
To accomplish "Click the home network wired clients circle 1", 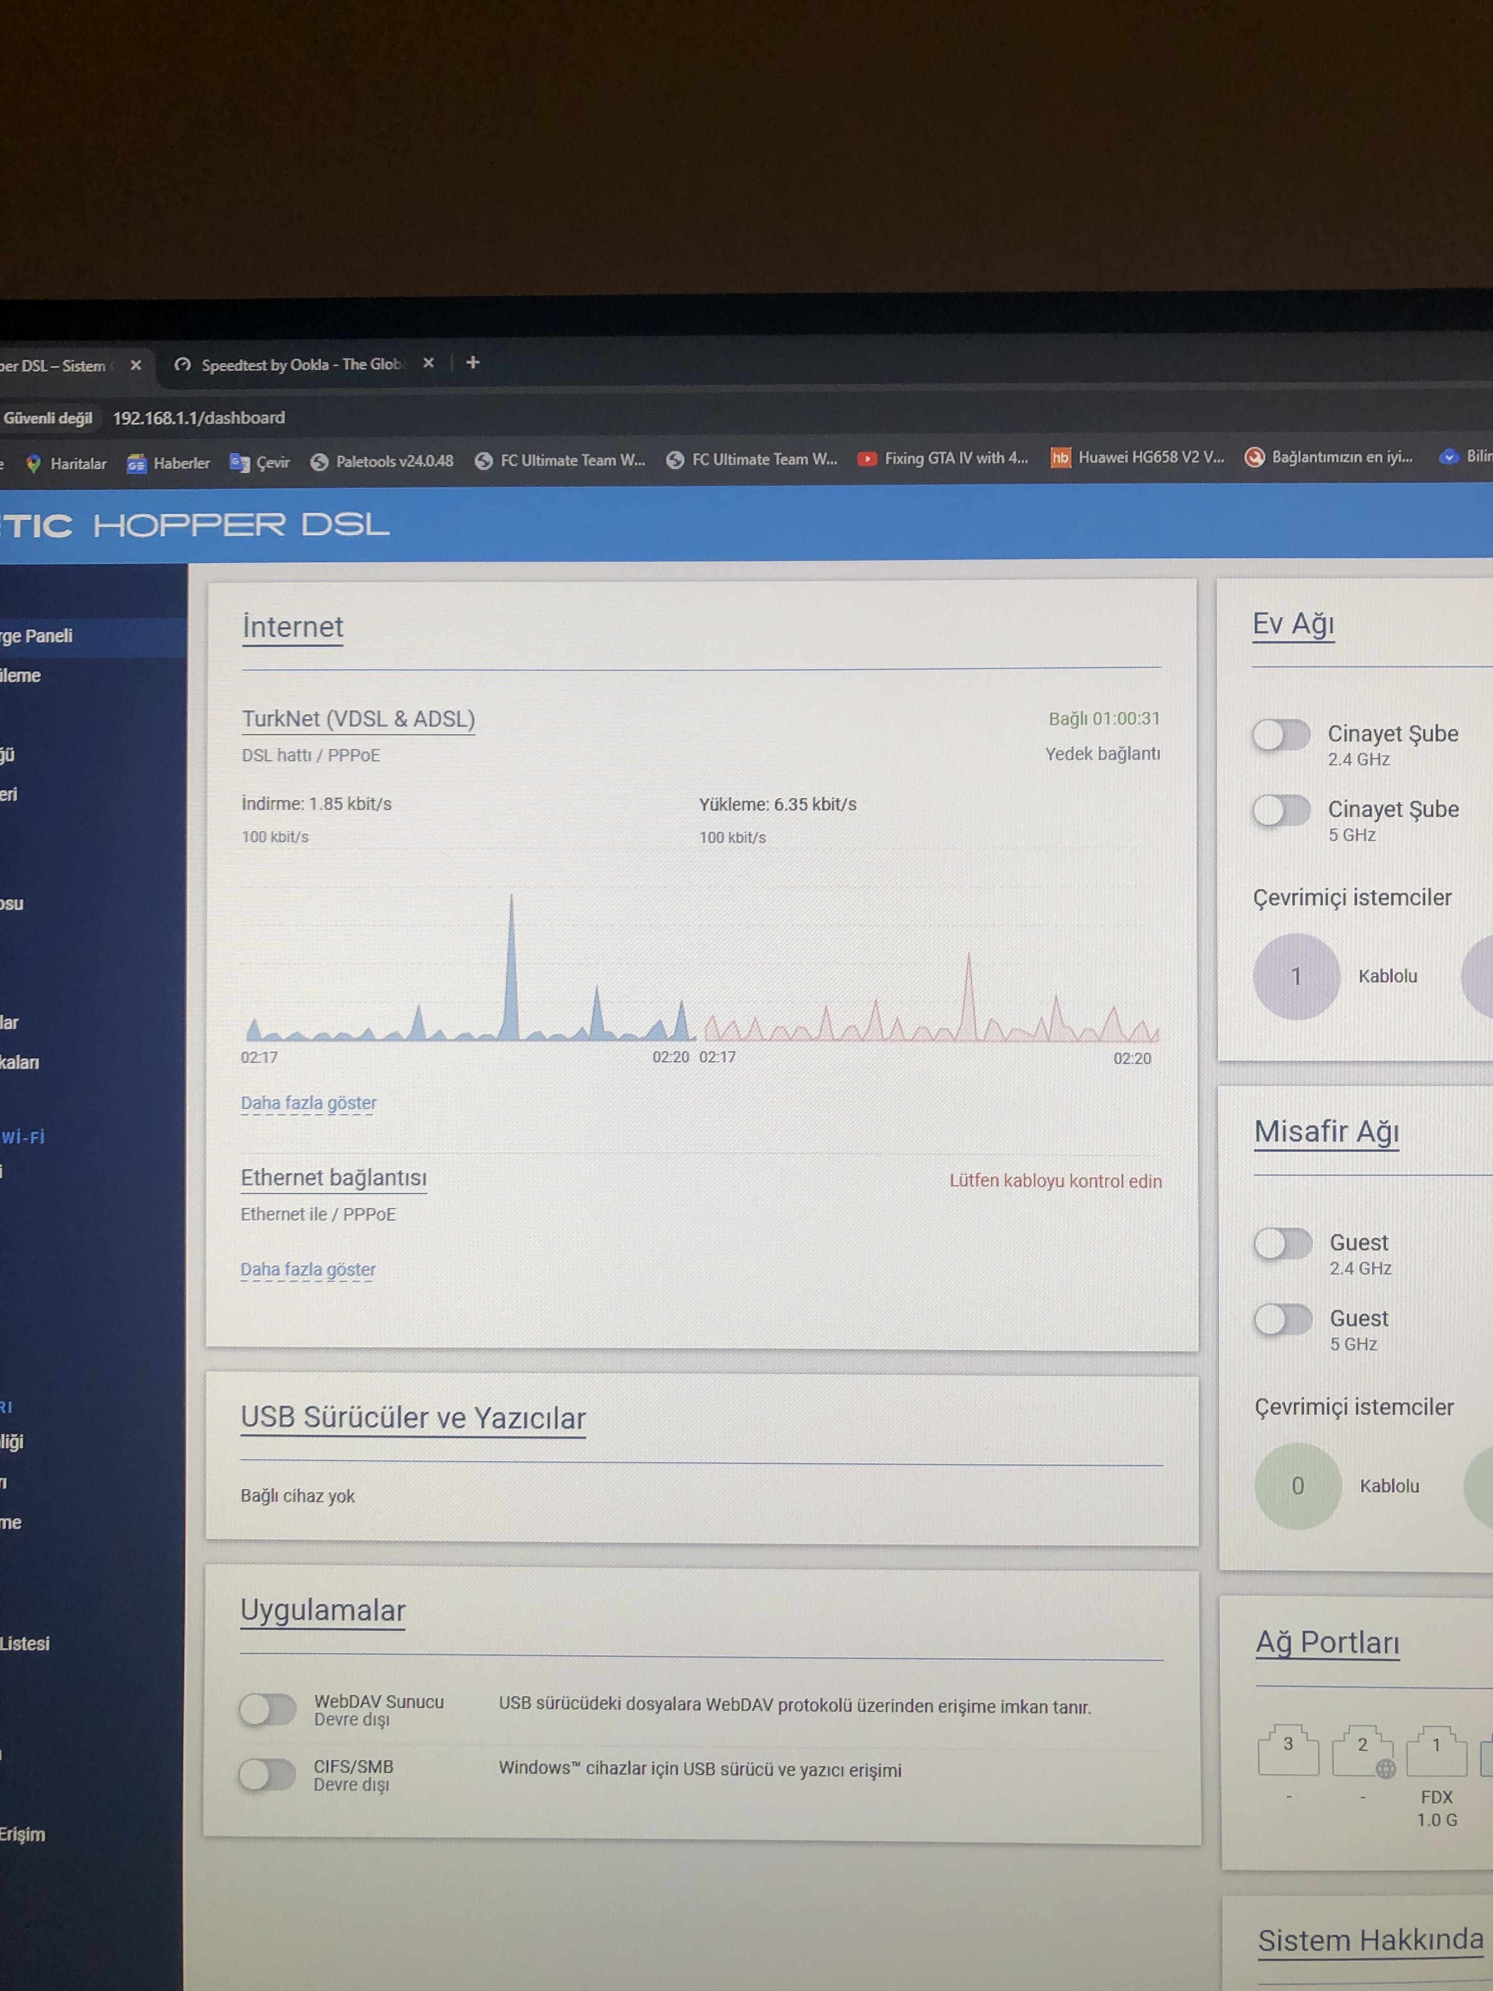I will 1296,977.
